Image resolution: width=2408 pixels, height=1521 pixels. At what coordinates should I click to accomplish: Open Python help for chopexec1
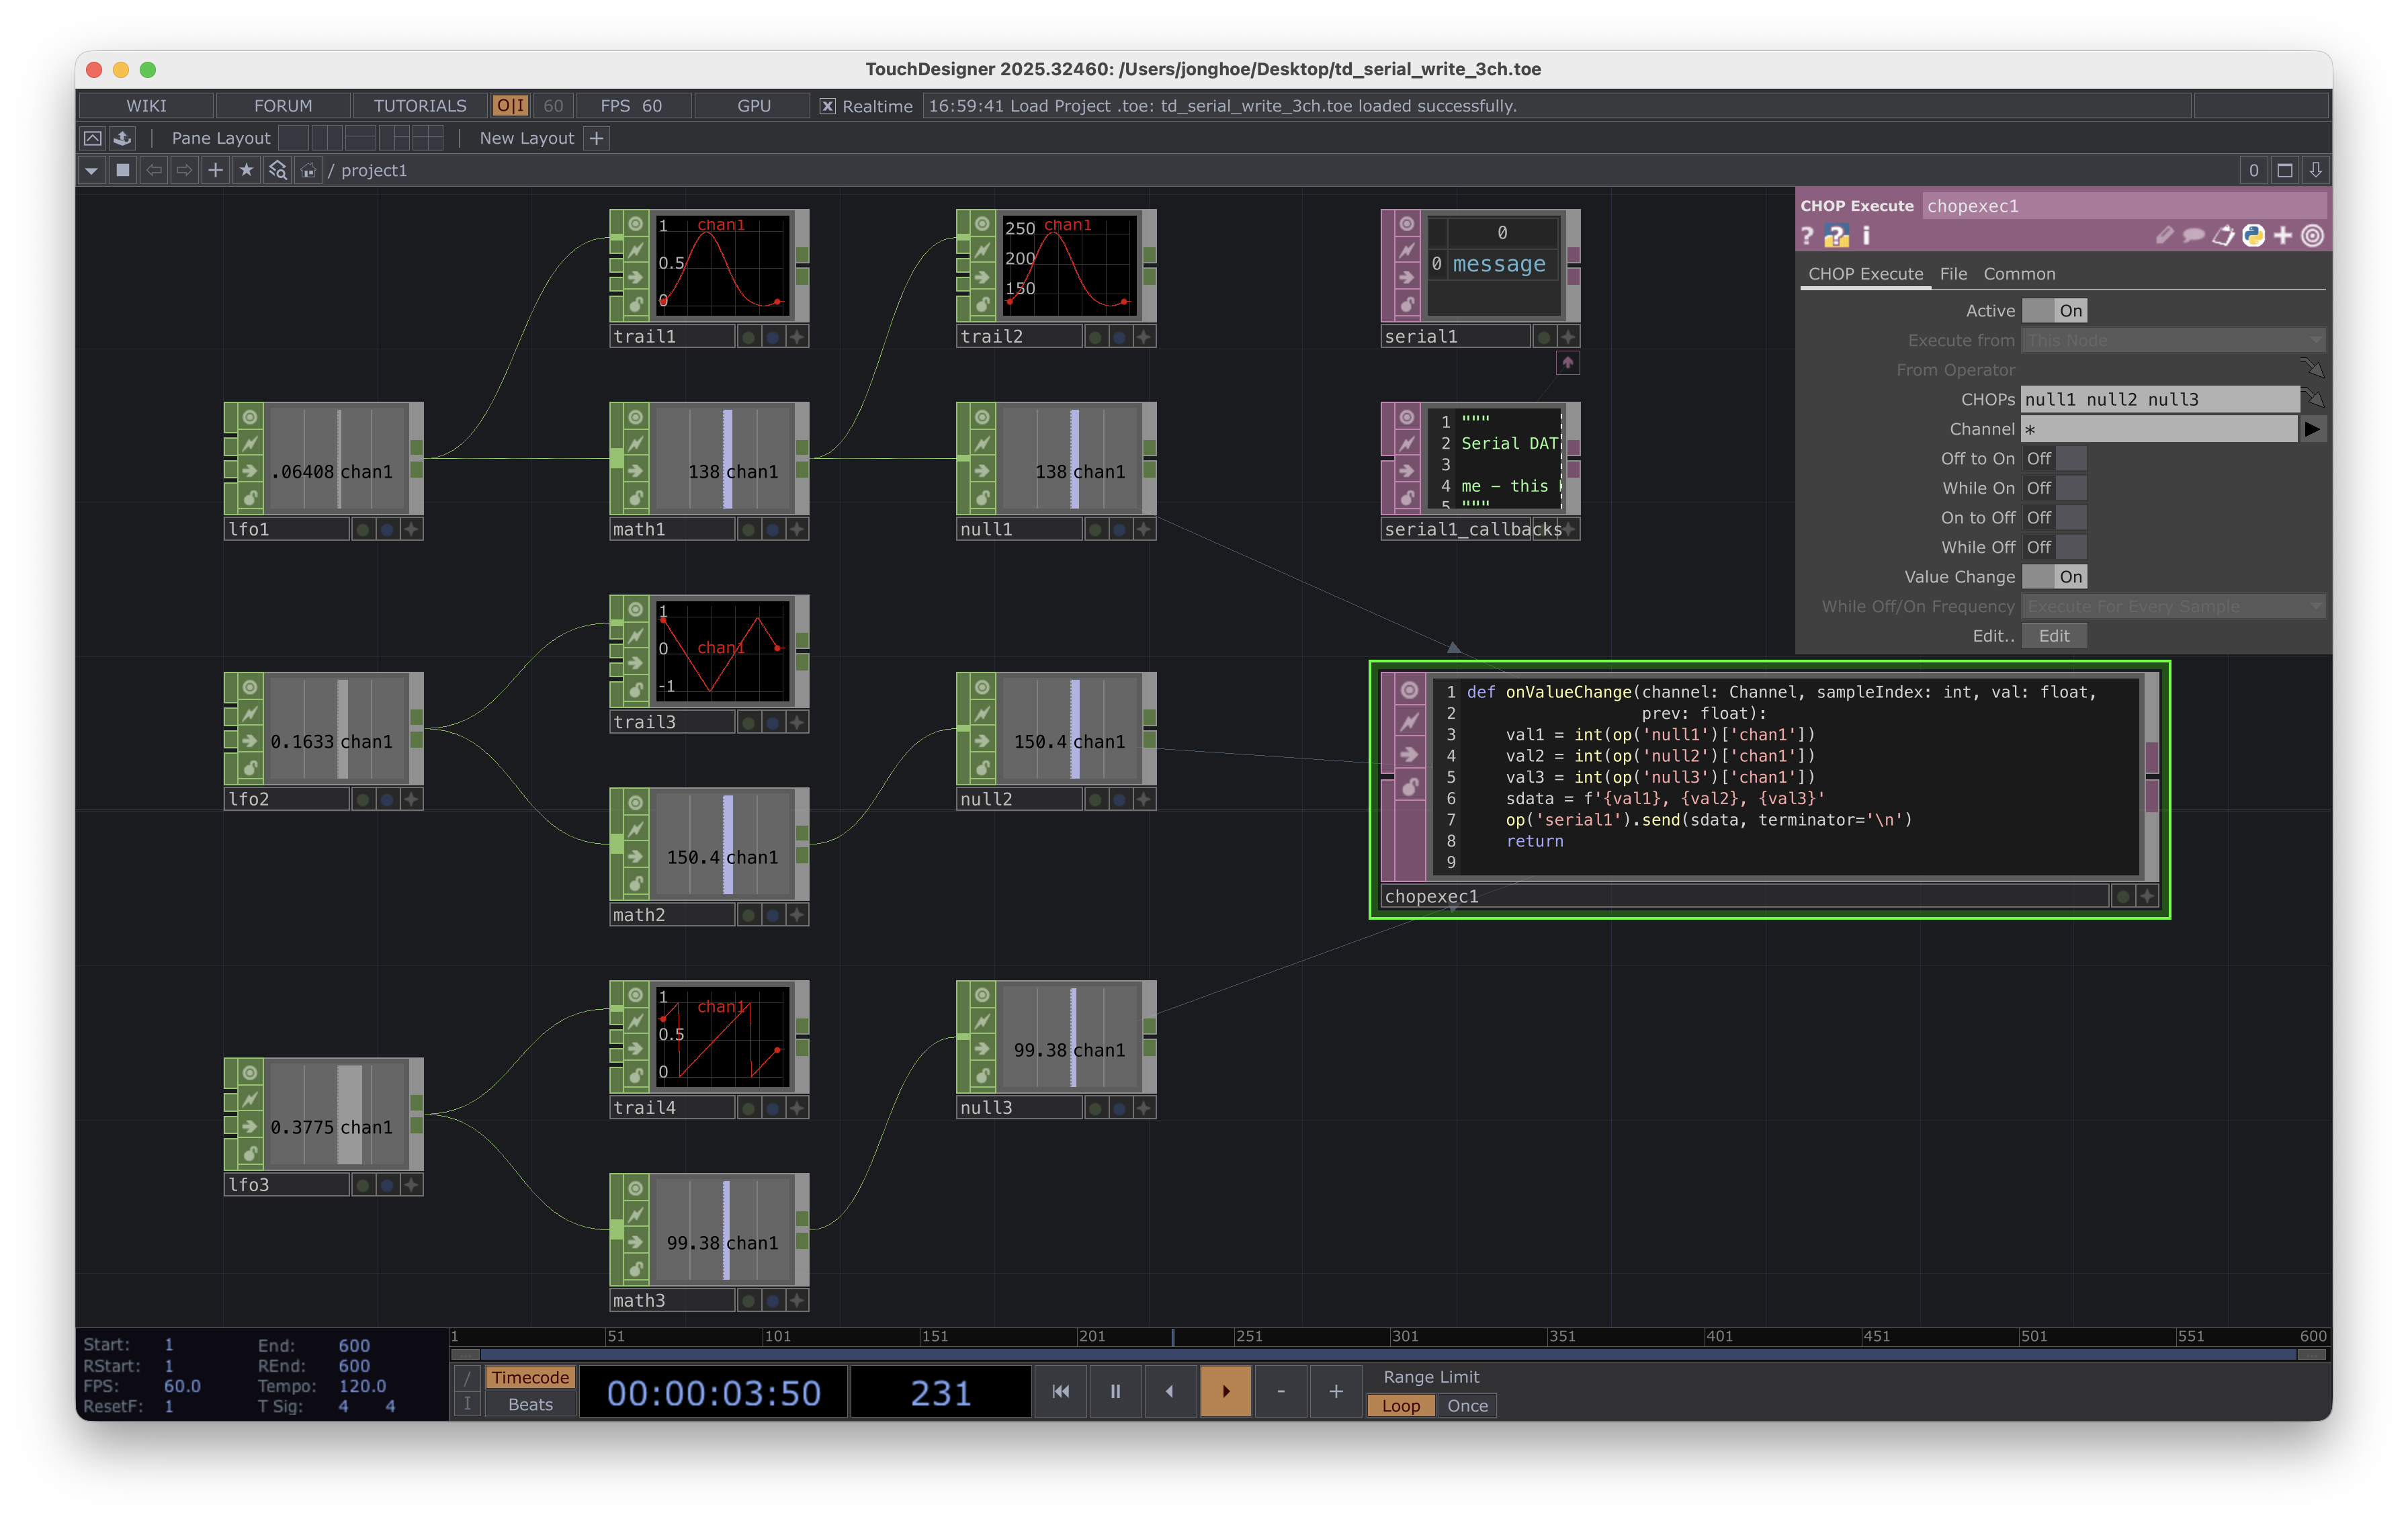coord(1836,236)
